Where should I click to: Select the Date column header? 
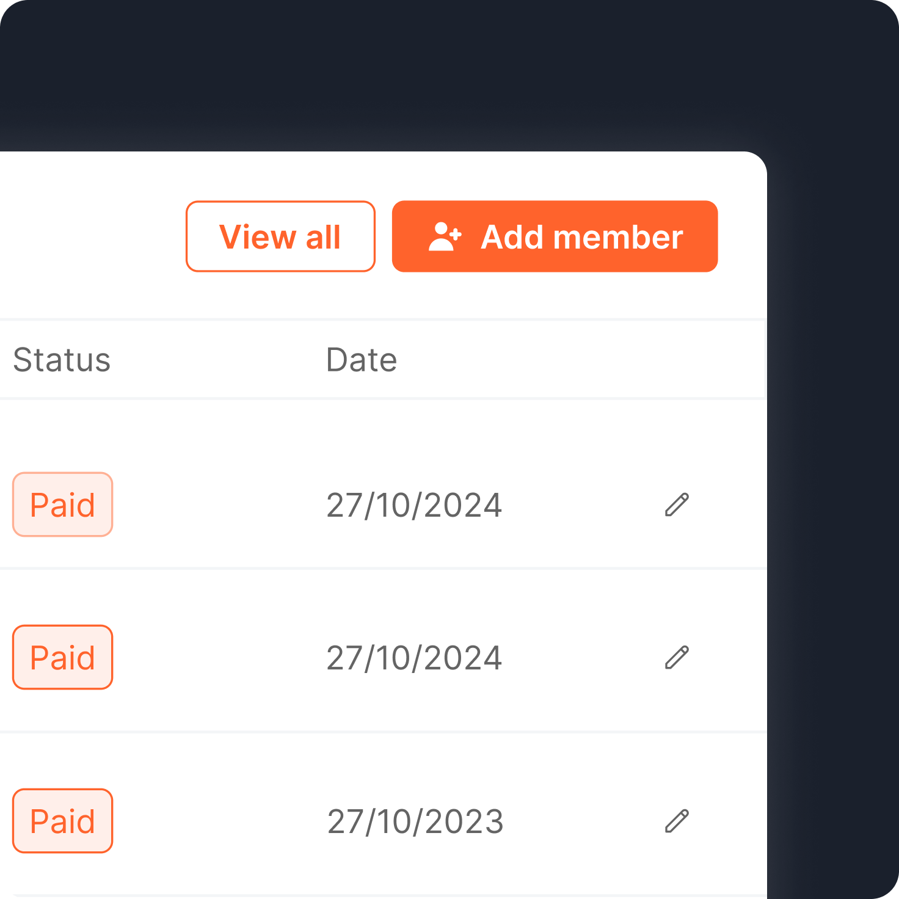click(362, 360)
